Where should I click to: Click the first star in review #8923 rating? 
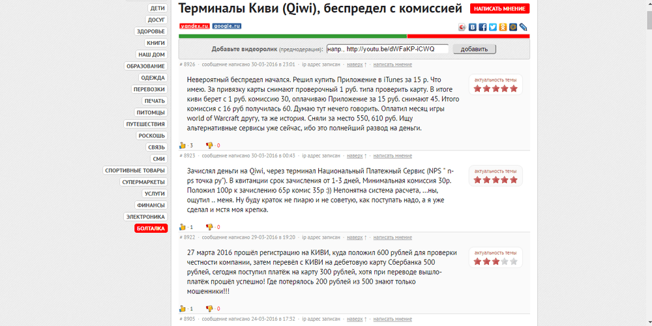coord(477,180)
